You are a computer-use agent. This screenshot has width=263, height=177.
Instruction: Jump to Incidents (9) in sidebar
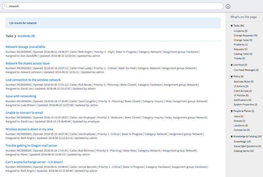241,31
